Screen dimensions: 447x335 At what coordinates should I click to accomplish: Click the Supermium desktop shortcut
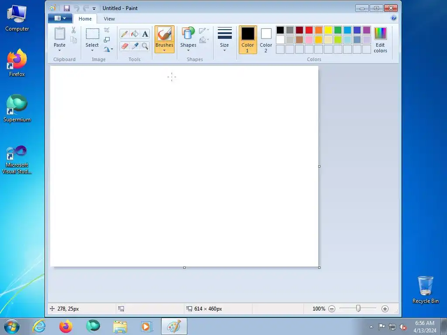click(17, 108)
